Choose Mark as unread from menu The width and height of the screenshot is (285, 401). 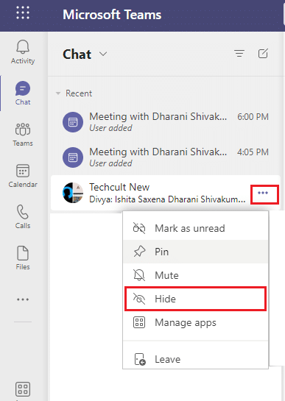point(196,228)
